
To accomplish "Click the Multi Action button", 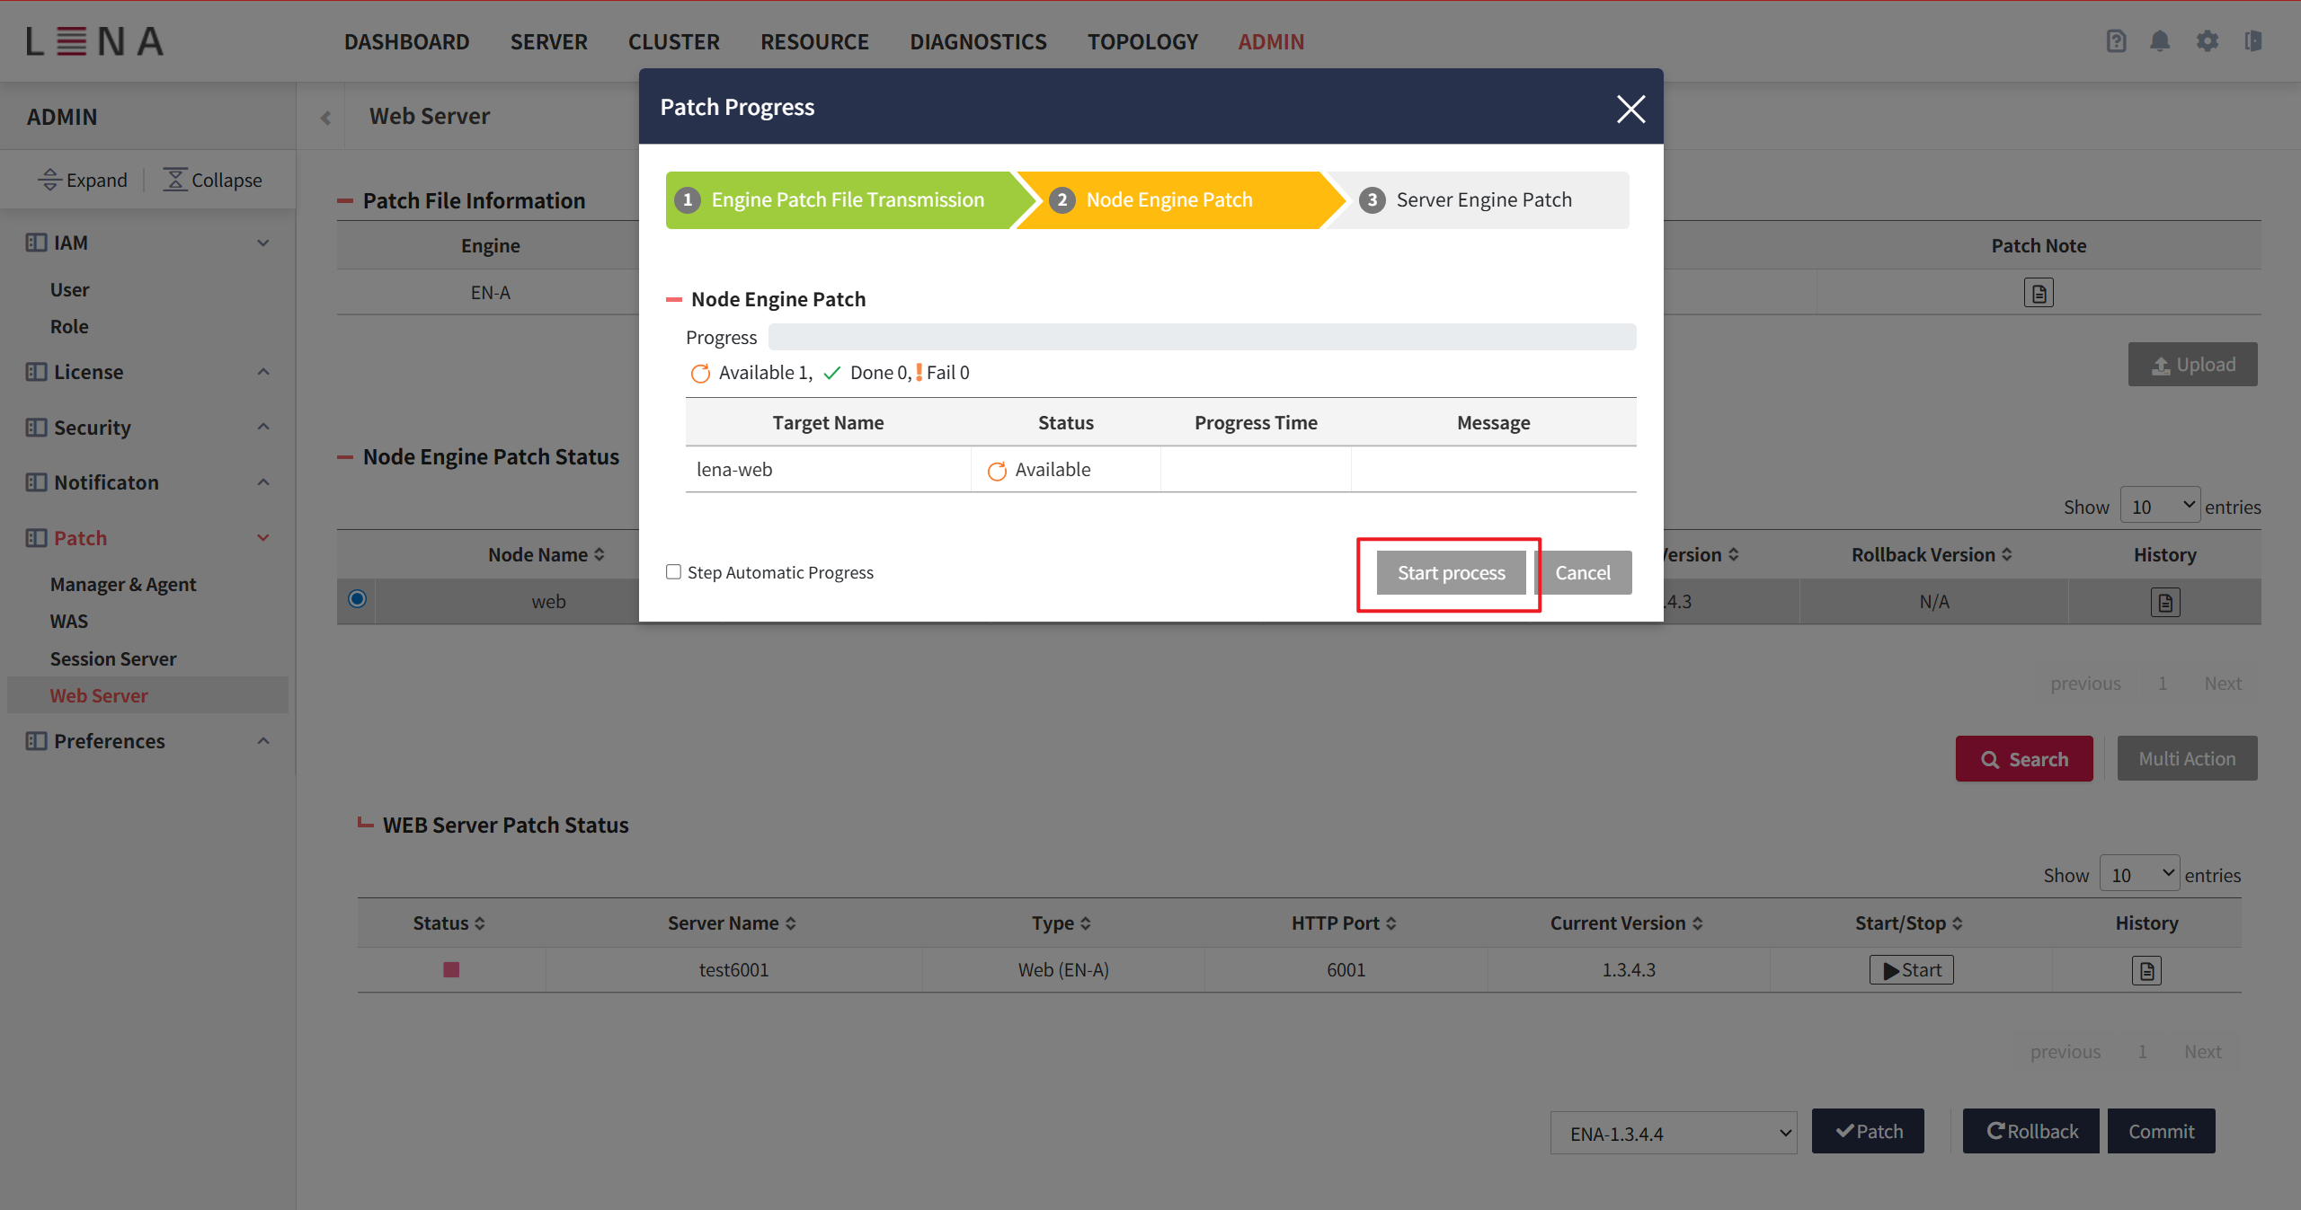I will (2187, 759).
